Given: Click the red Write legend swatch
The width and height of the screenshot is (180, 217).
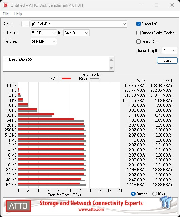Looking at the screenshot, I should [67, 78].
